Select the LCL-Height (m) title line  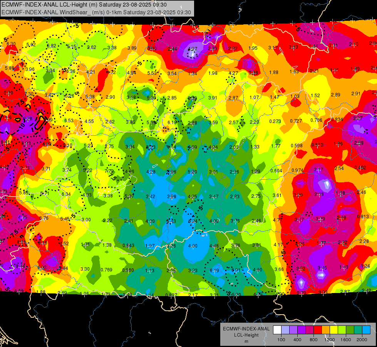click(x=84, y=5)
